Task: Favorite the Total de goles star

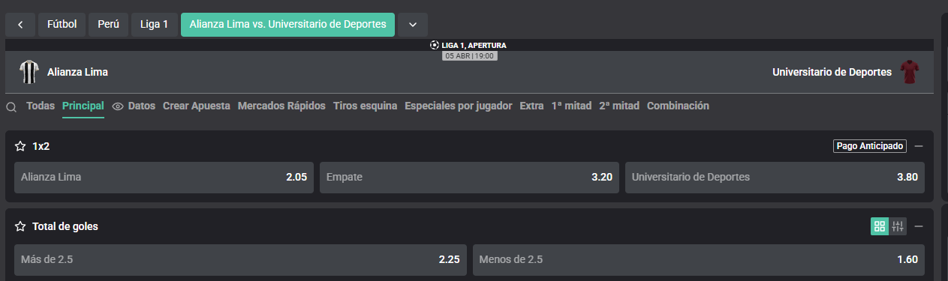Action: 21,226
